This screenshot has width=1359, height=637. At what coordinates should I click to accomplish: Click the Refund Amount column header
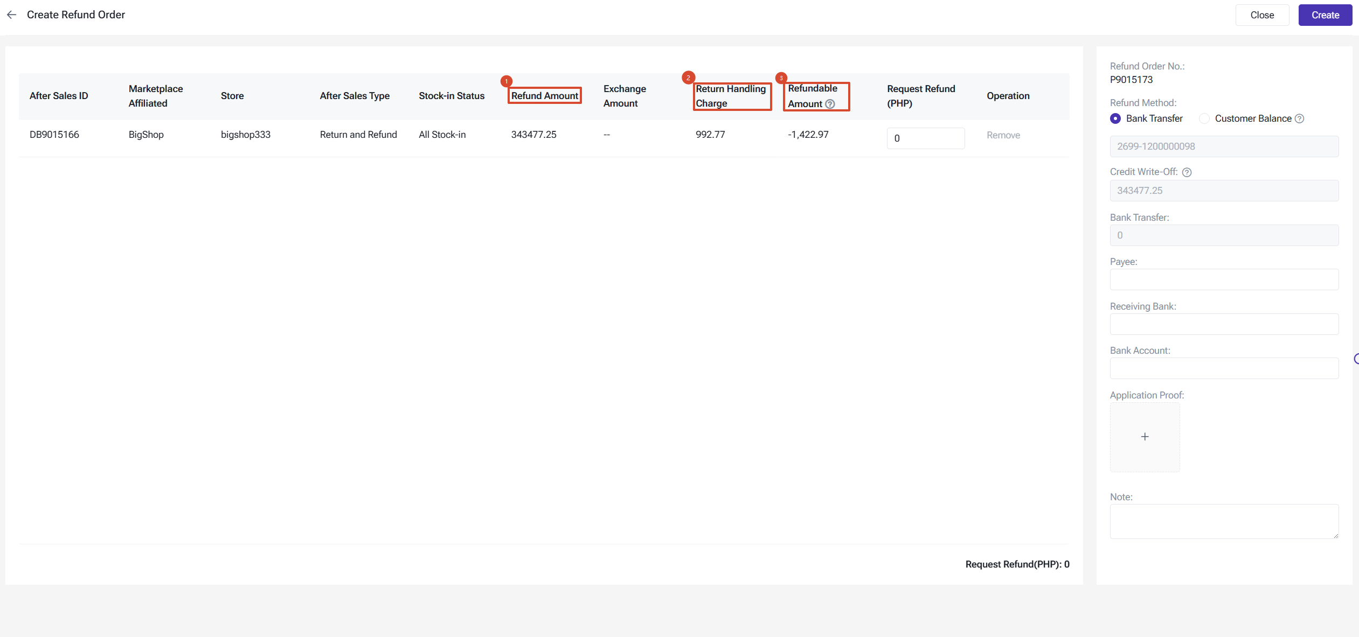(544, 96)
